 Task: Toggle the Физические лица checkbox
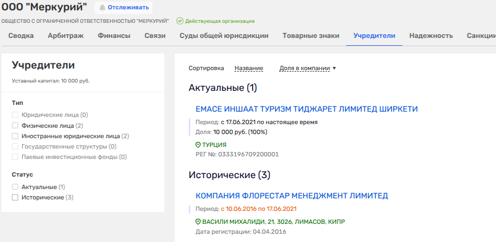click(x=15, y=126)
